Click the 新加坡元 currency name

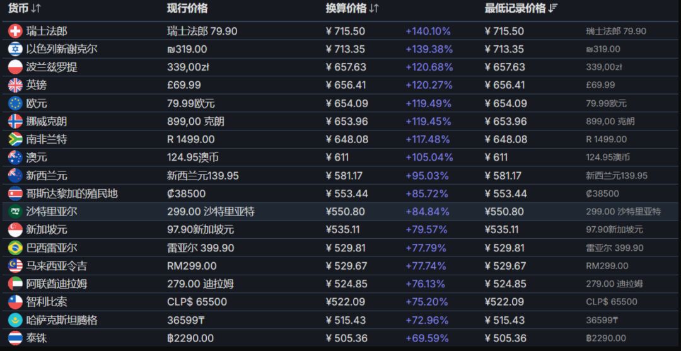coord(47,230)
